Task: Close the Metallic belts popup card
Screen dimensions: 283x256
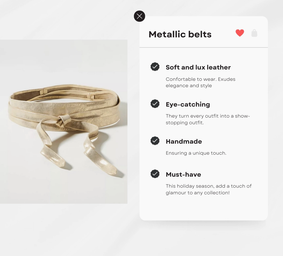Action: point(139,16)
